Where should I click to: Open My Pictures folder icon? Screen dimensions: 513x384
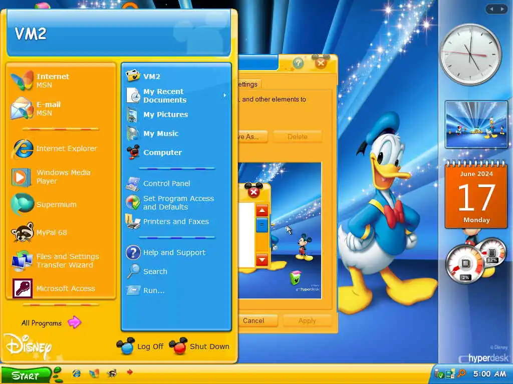(133, 114)
